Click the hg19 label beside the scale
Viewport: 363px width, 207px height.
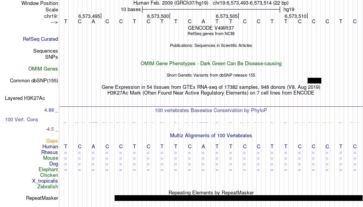[x=289, y=10]
